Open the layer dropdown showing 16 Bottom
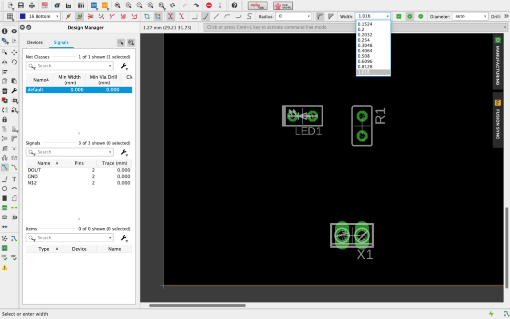This screenshot has height=319, width=510. pos(39,16)
